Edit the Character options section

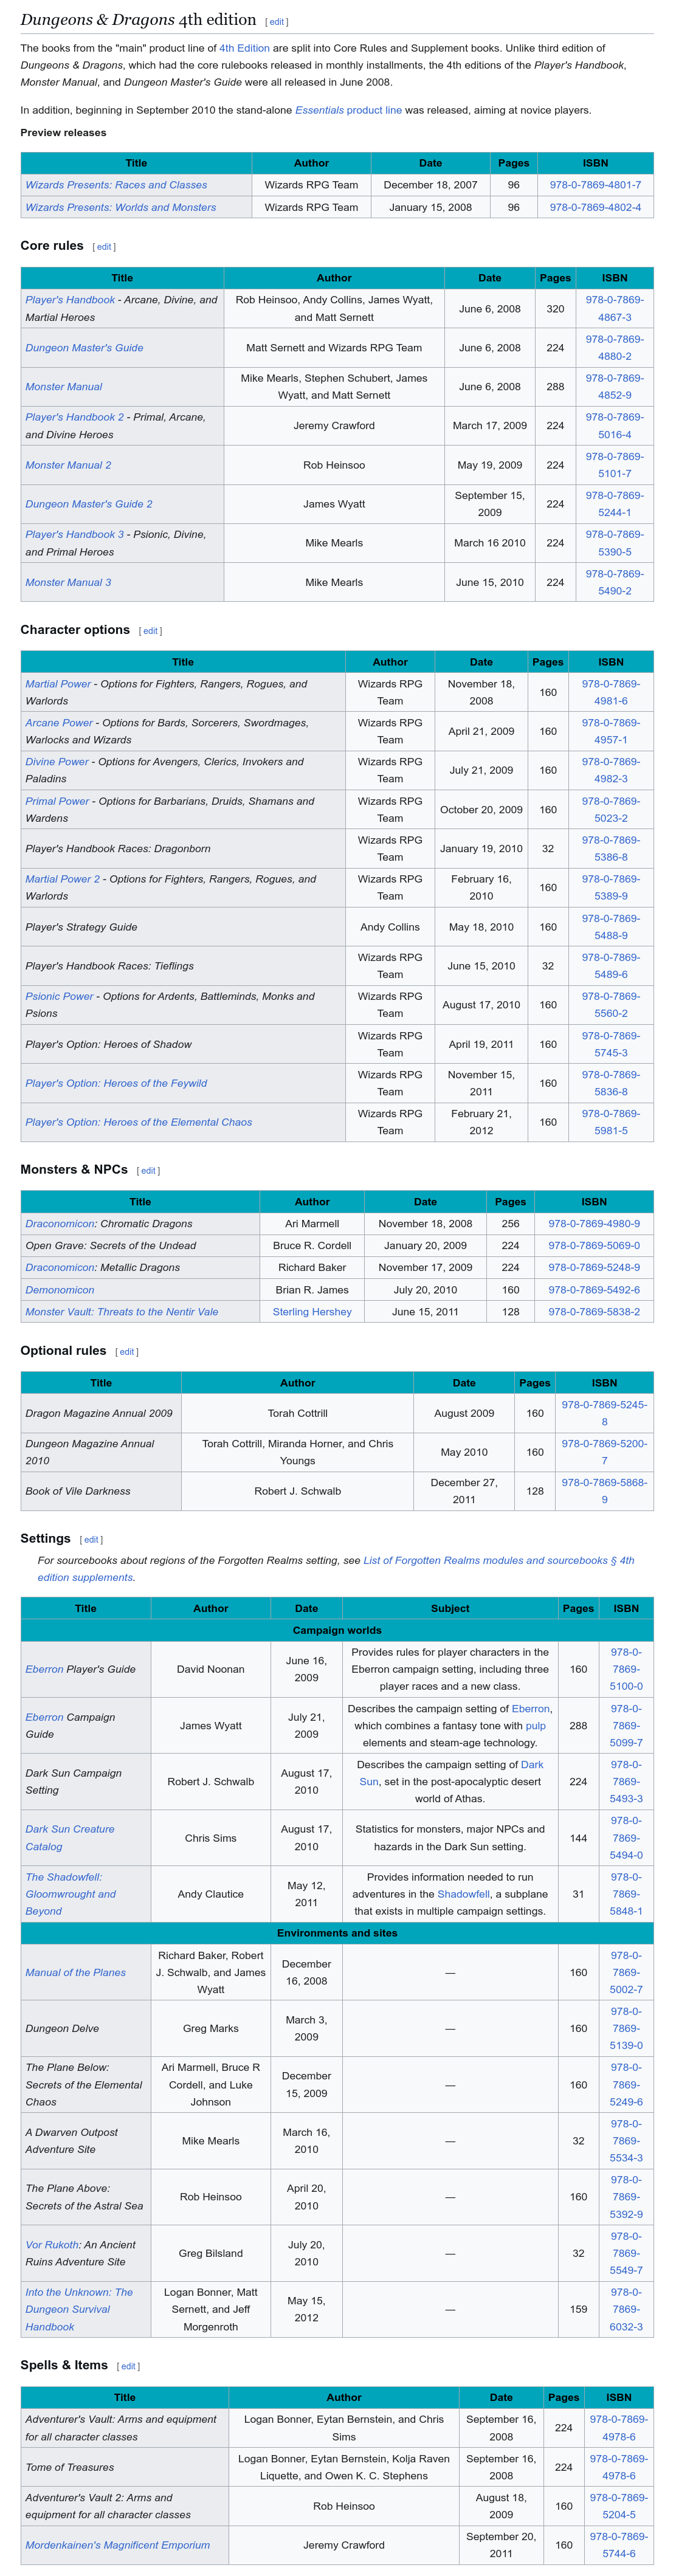[x=150, y=631]
